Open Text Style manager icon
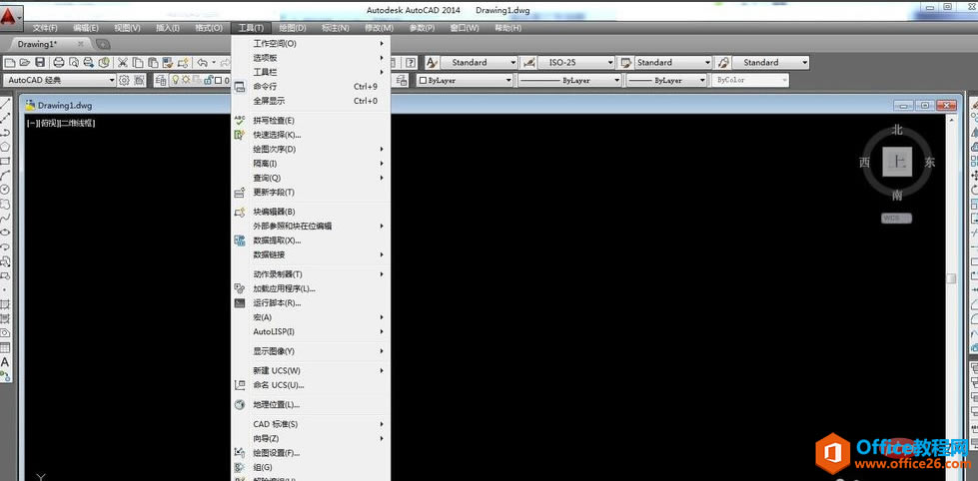 click(x=432, y=62)
